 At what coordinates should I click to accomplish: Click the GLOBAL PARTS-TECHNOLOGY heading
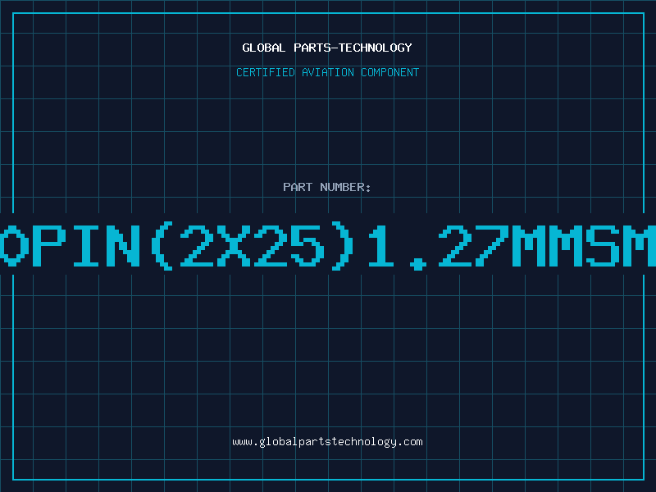point(327,48)
